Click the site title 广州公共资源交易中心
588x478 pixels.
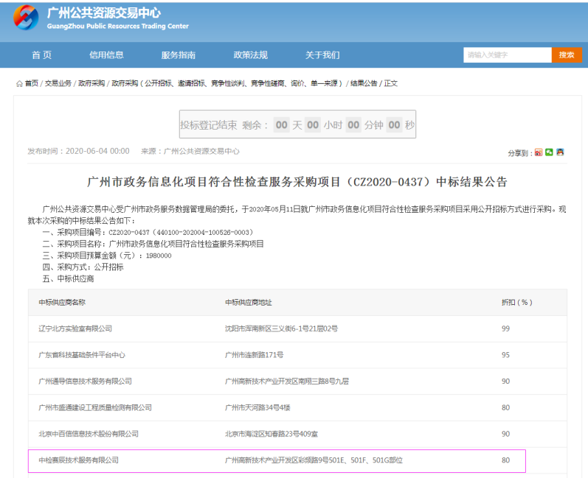[104, 13]
